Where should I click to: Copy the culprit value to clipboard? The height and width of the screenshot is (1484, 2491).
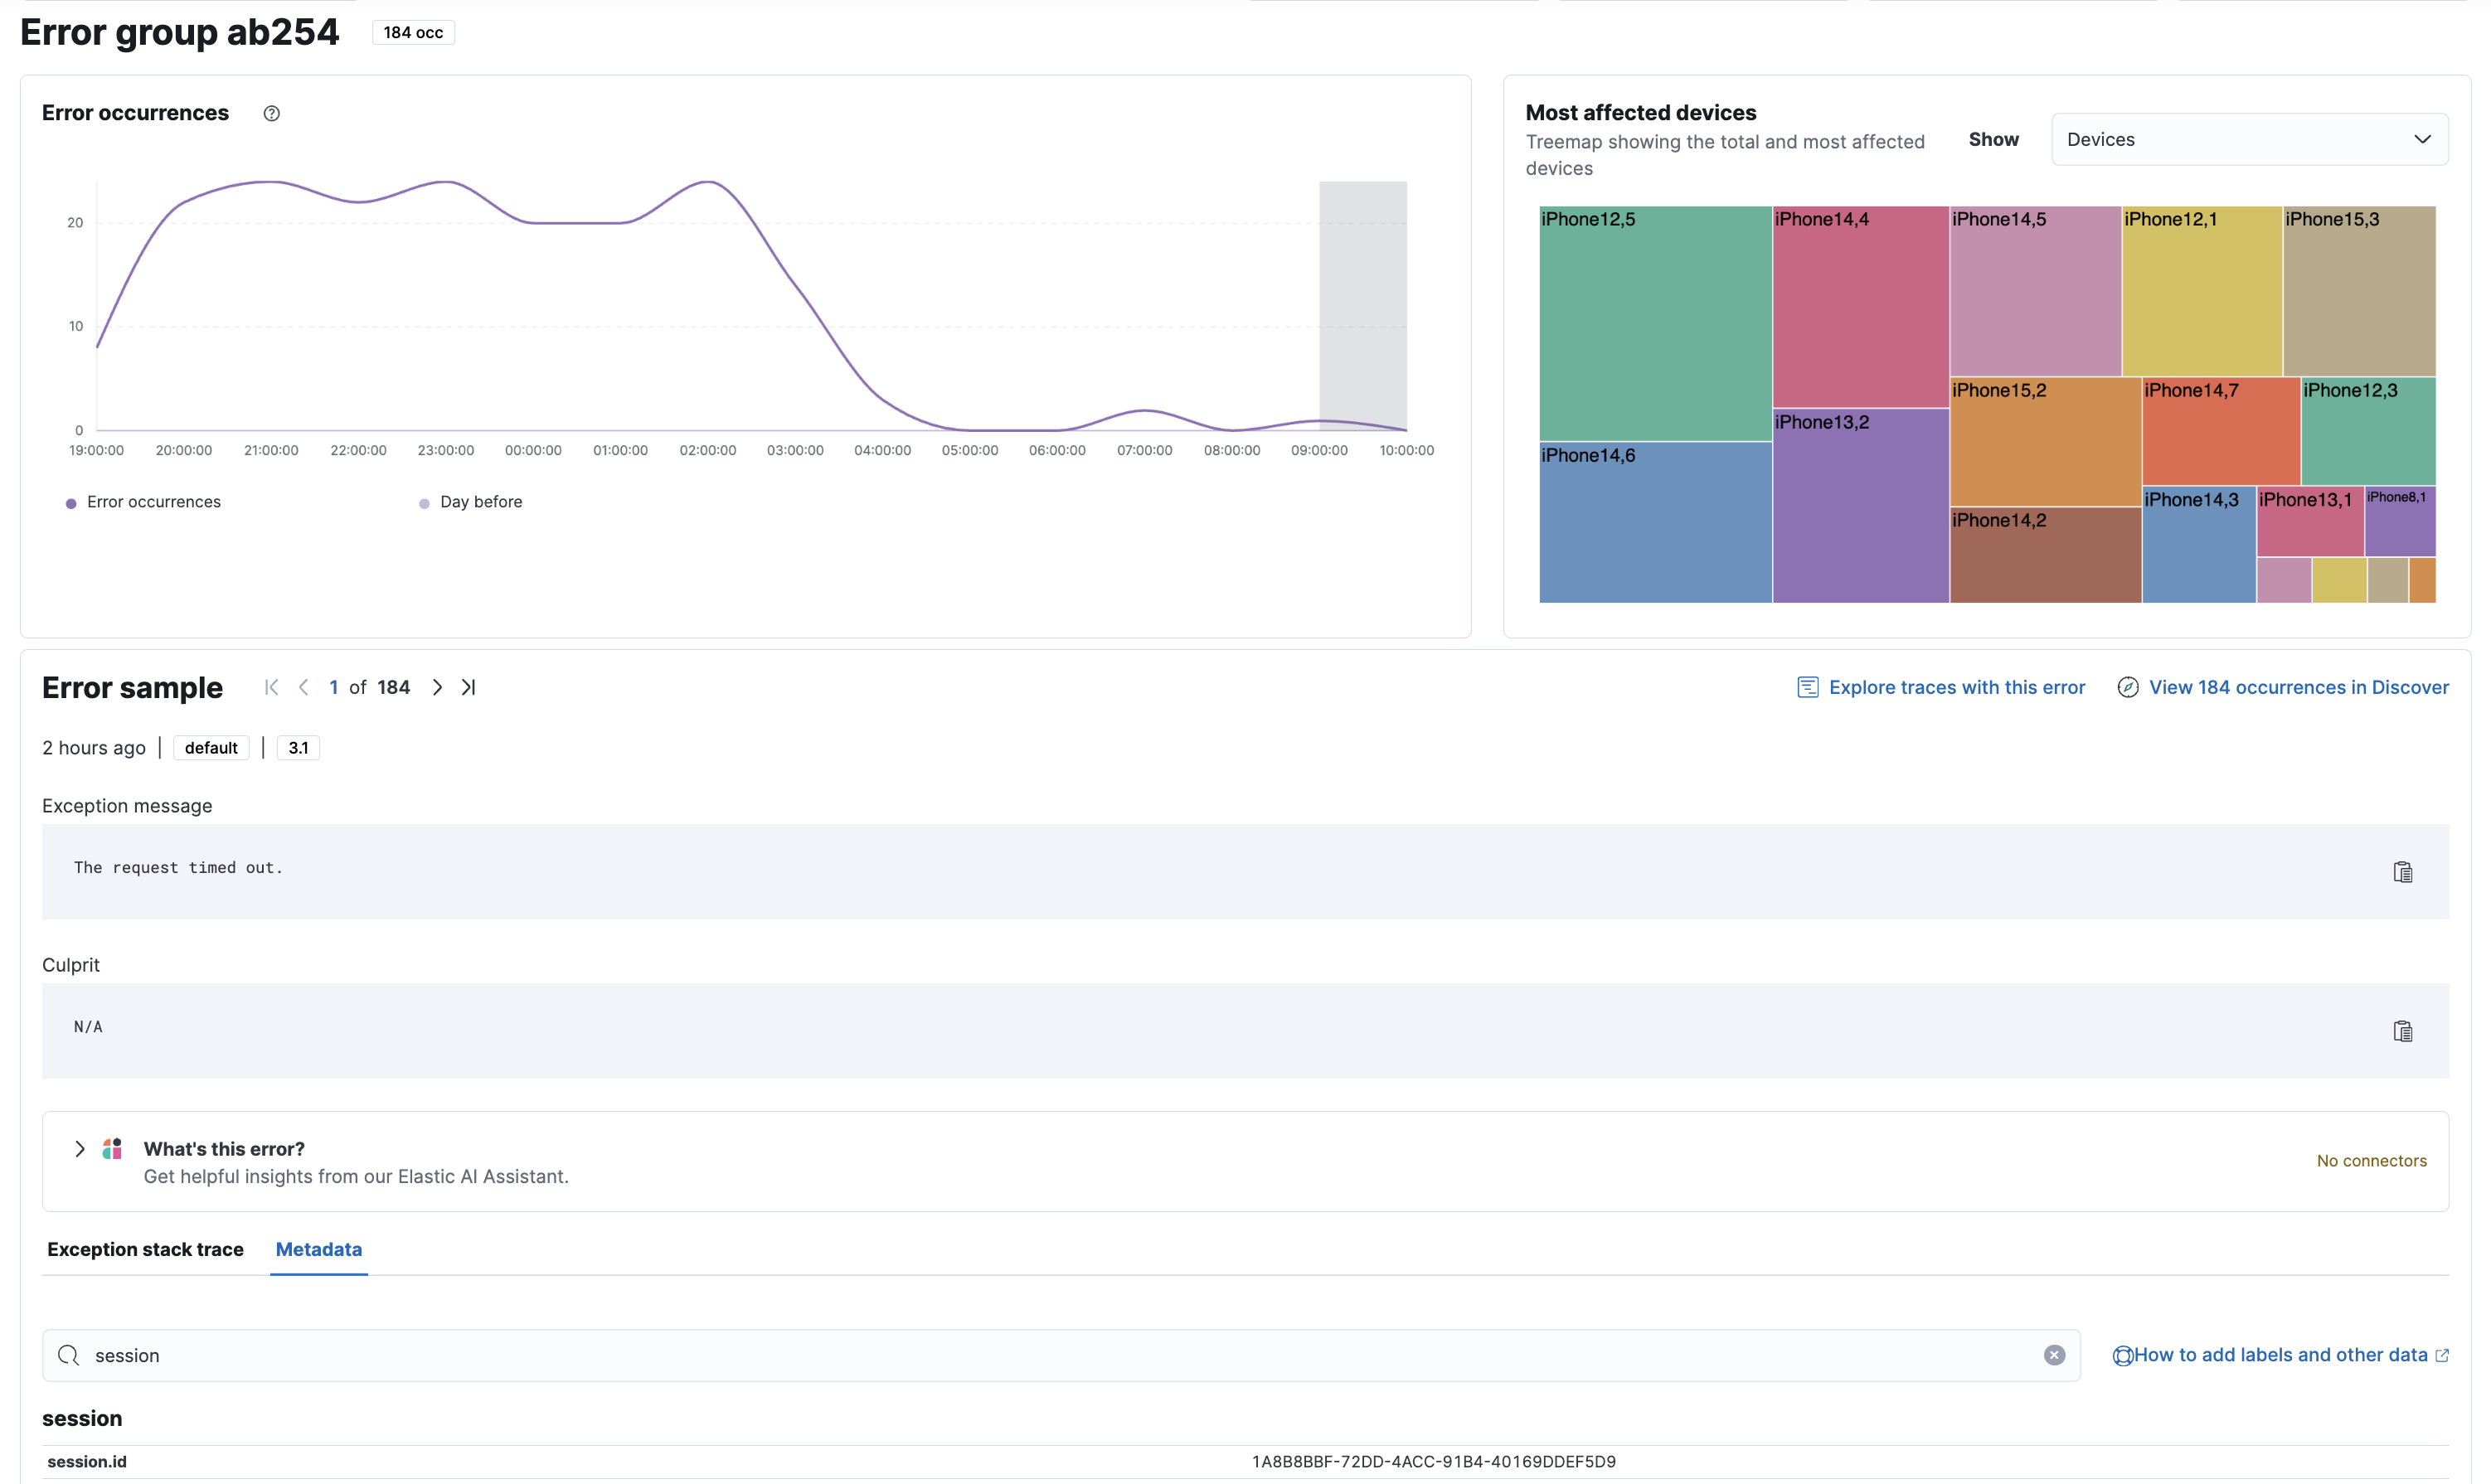(x=2402, y=1031)
